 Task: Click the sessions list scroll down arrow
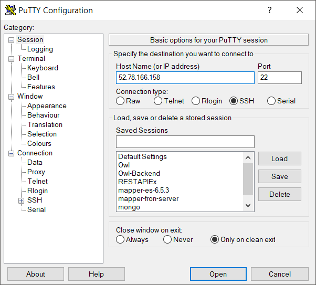coord(248,205)
